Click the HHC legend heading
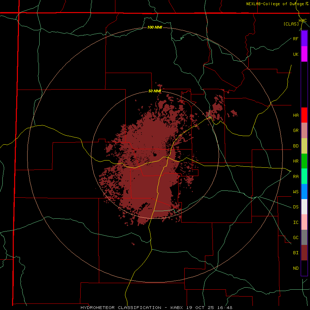This screenshot has width=310, height=310. click(303, 21)
